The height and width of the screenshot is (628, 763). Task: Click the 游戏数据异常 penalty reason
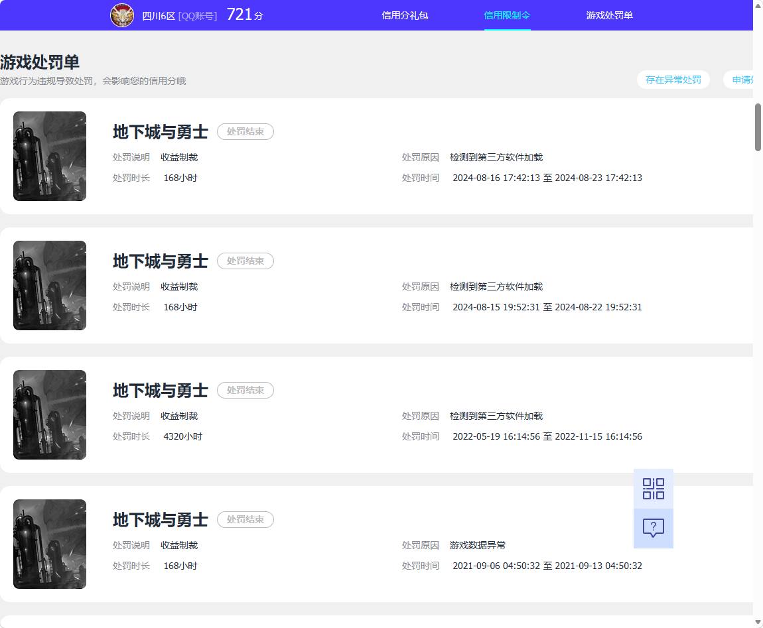(x=477, y=545)
